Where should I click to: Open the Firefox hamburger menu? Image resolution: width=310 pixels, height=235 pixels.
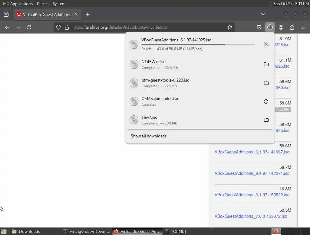[x=303, y=27]
